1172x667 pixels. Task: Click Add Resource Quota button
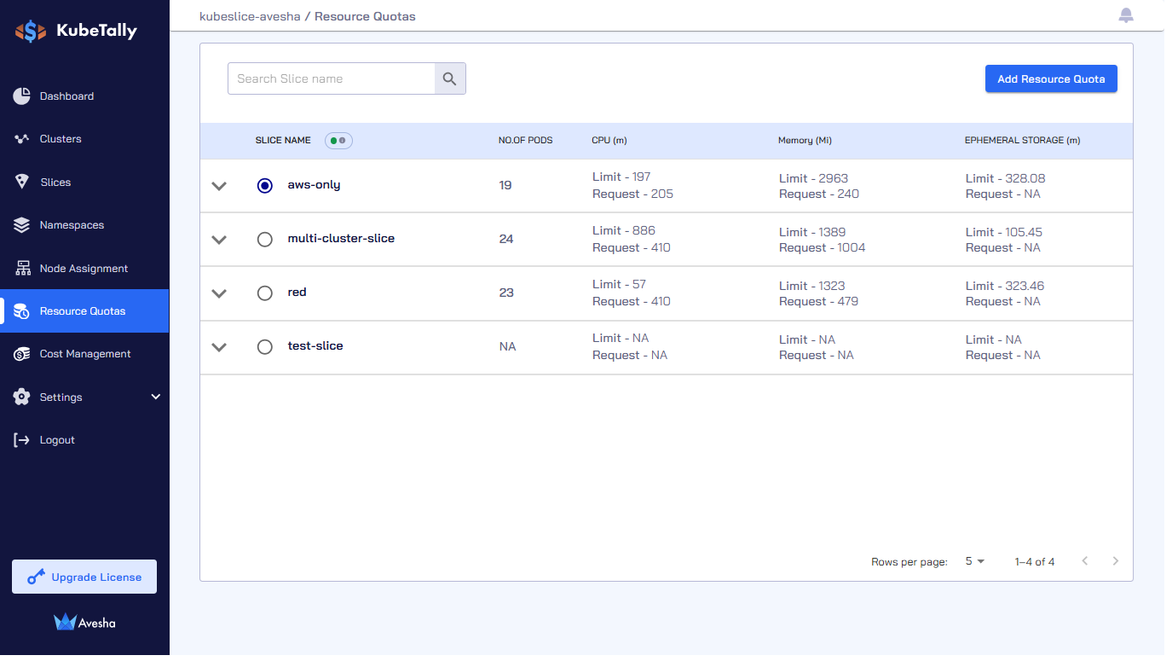[x=1051, y=78]
